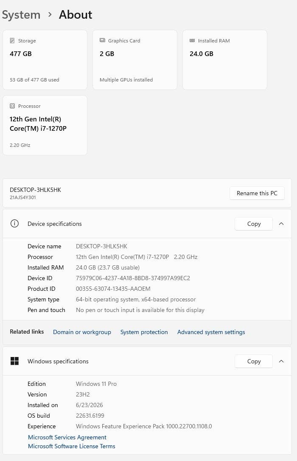
Task: Select the 477 GB Storage card
Action: pos(45,60)
